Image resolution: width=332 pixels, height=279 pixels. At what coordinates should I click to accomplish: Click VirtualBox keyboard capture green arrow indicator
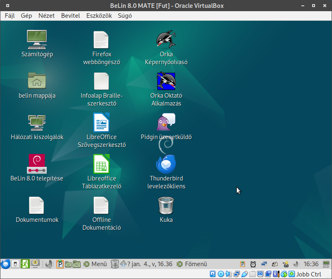point(291,274)
